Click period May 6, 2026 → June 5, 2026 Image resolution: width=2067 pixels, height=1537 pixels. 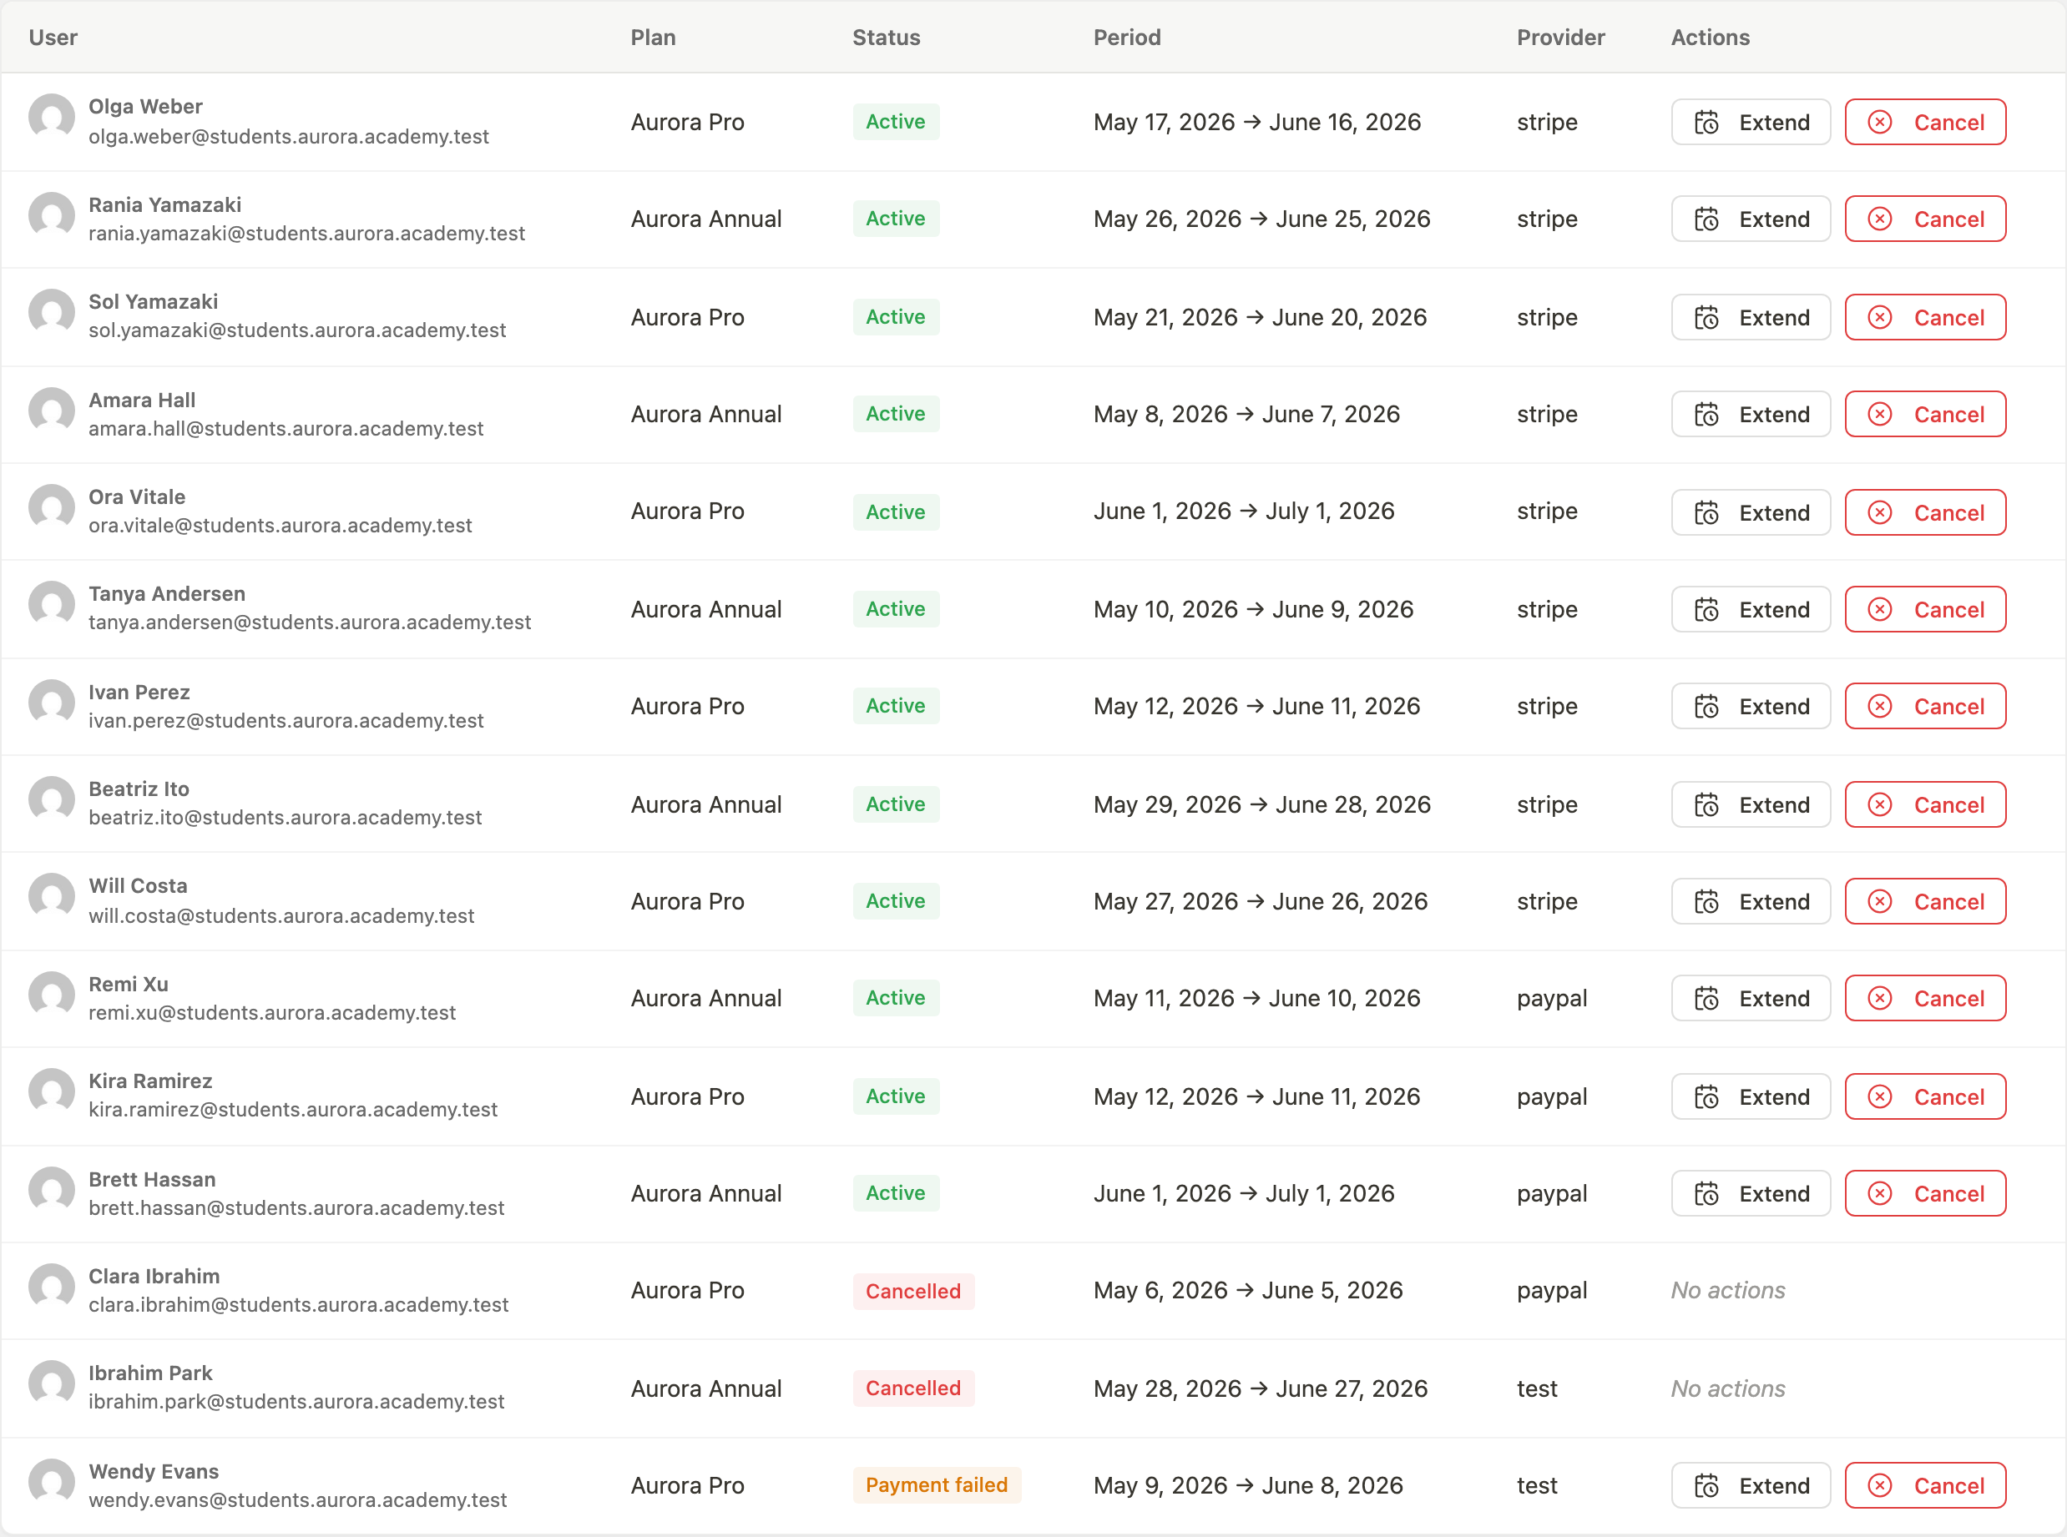tap(1248, 1291)
